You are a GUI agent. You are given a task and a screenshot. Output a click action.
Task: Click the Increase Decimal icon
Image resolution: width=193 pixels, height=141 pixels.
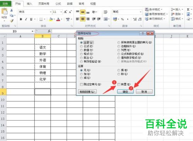point(135,19)
